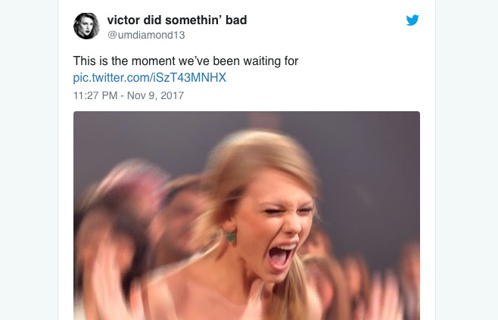Click pale page background left of card
The width and height of the screenshot is (498, 320).
(x=29, y=160)
